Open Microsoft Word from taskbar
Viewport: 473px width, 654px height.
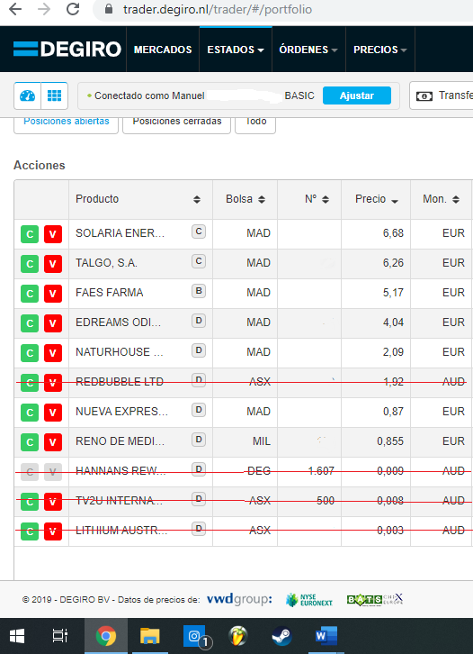tap(326, 636)
